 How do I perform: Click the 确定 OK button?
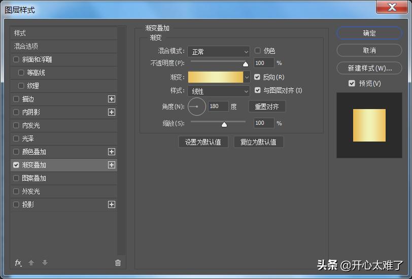pos(369,33)
